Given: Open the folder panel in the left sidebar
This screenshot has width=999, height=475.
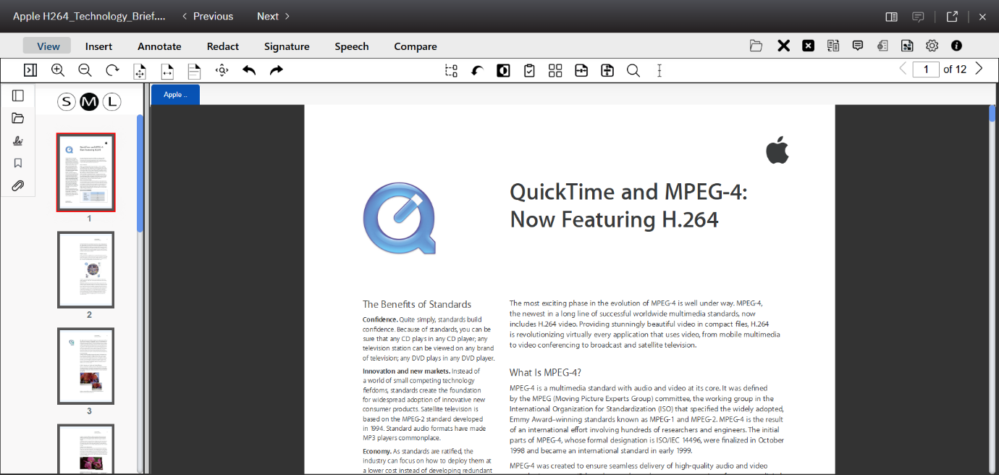Looking at the screenshot, I should [18, 118].
